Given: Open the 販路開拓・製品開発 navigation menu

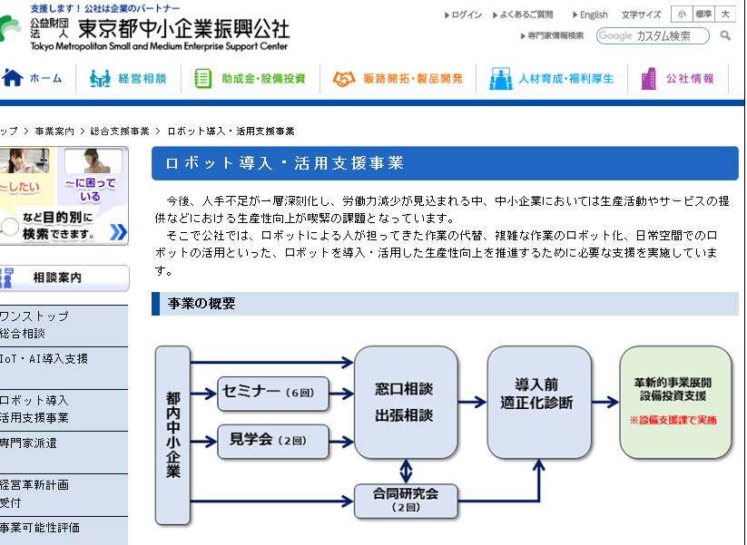Looking at the screenshot, I should coord(413,79).
